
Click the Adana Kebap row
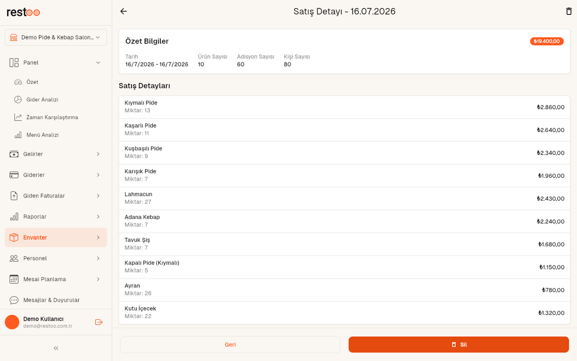click(345, 222)
